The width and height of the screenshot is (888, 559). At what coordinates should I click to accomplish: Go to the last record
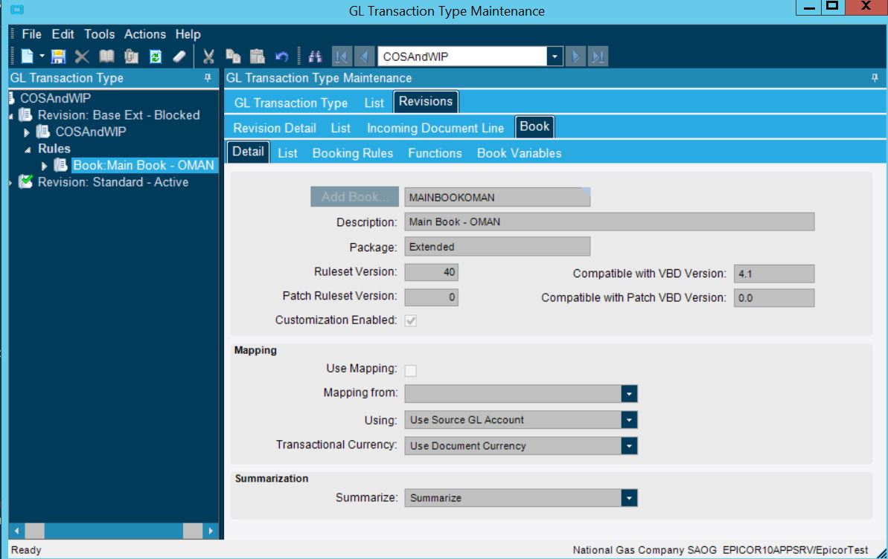click(x=598, y=56)
